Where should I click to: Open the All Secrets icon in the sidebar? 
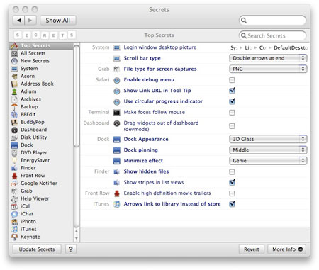point(15,53)
